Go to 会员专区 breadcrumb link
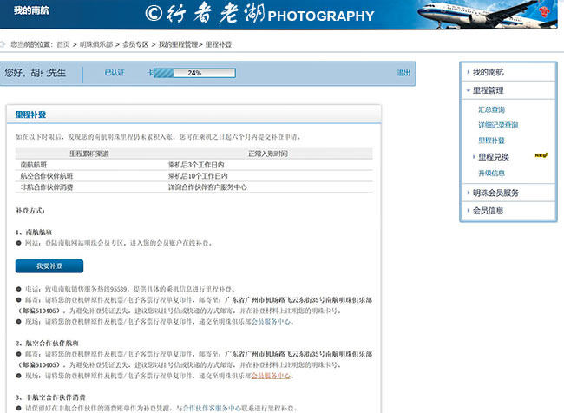This screenshot has height=413, width=564. (x=135, y=44)
